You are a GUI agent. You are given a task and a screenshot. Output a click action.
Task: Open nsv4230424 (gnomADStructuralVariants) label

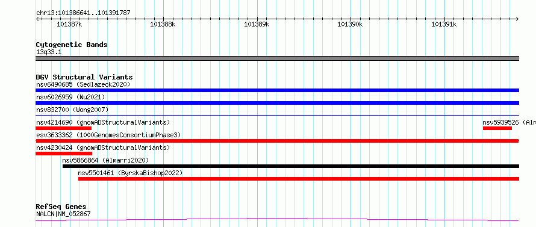tap(103, 148)
